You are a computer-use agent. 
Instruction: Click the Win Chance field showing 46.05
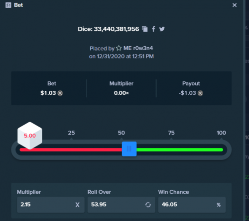(x=192, y=205)
